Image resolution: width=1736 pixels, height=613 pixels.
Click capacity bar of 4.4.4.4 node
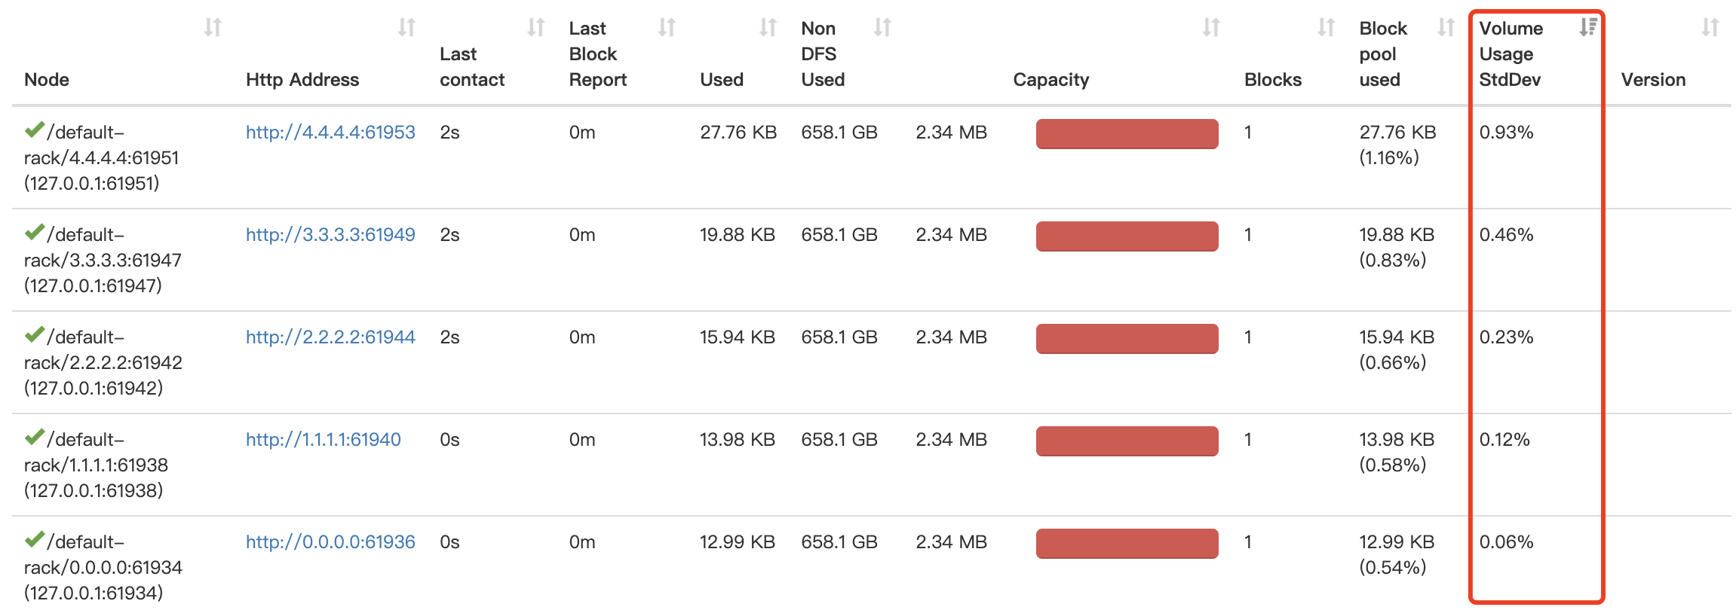1127,134
